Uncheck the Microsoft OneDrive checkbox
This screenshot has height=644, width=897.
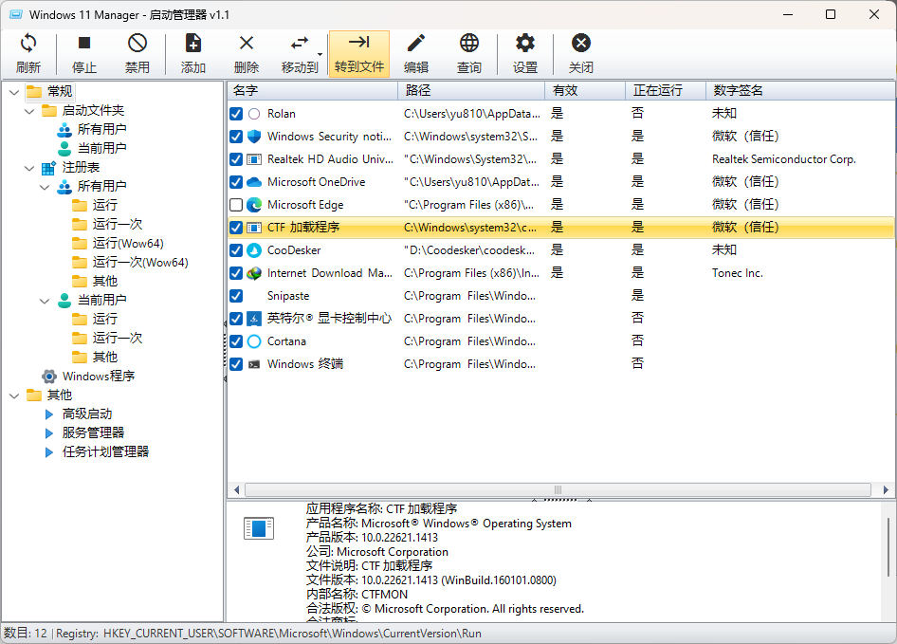[x=236, y=182]
